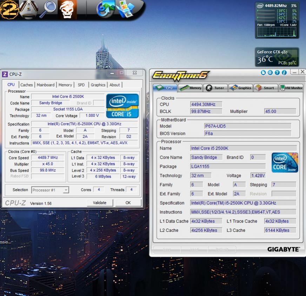The image size is (306, 296).
Task: Open the gold number 2 dock icon
Action: click(9, 9)
